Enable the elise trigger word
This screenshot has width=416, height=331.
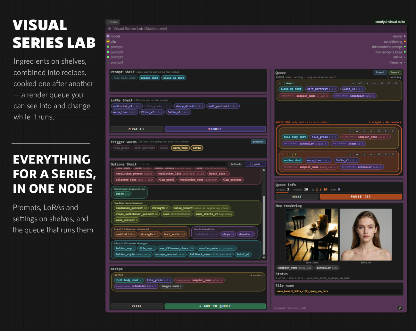[x=164, y=148]
